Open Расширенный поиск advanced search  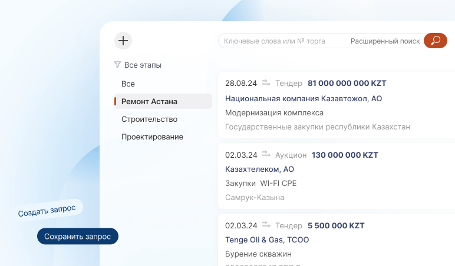click(385, 41)
